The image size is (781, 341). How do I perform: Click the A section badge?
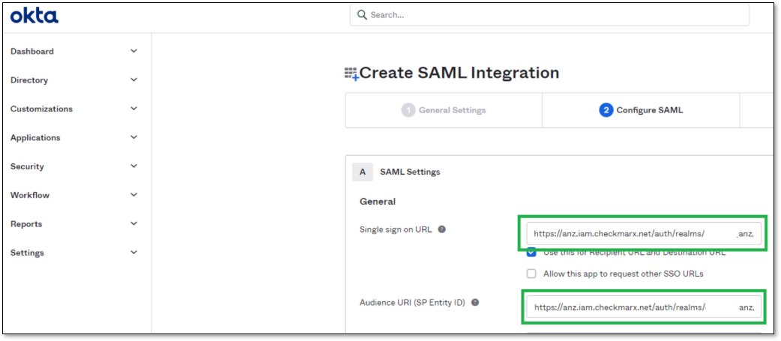(x=363, y=172)
